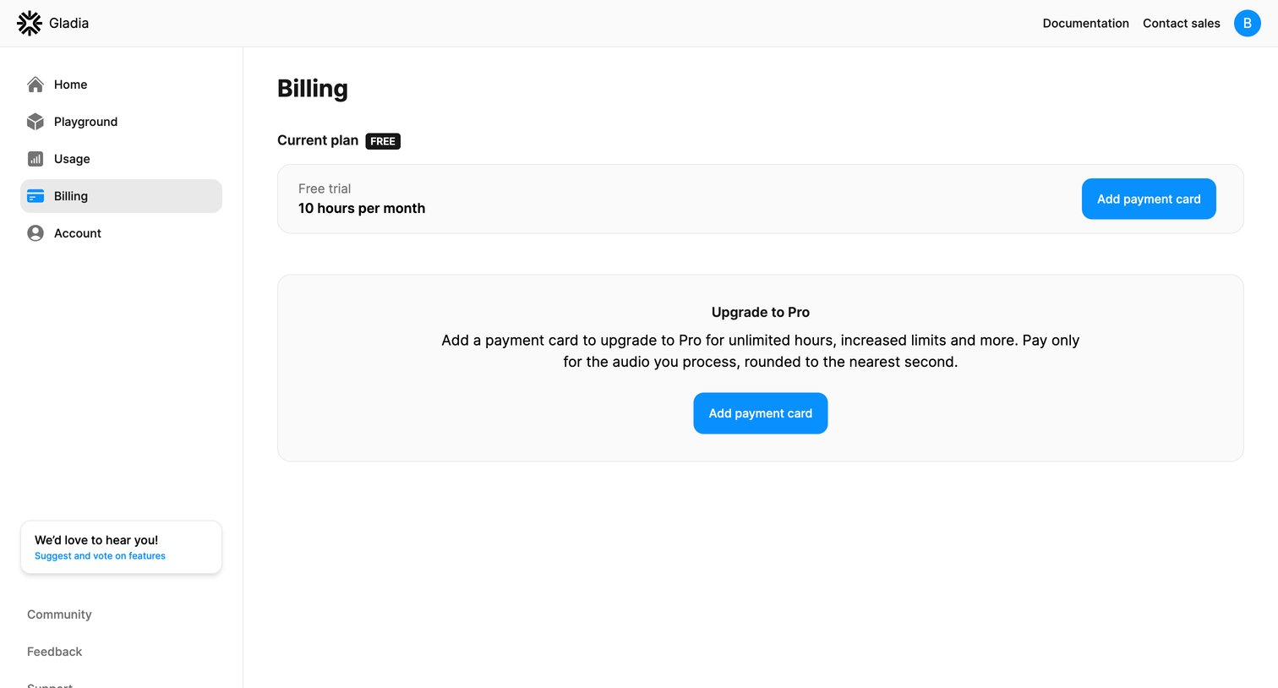Click the FREE plan badge
Image resolution: width=1278 pixels, height=688 pixels.
click(383, 141)
